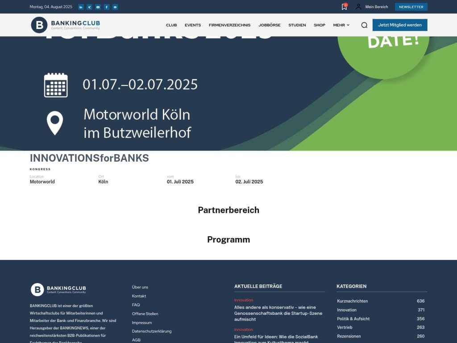
Task: Click the location pin icon for Motorworld Köln
Action: point(55,121)
